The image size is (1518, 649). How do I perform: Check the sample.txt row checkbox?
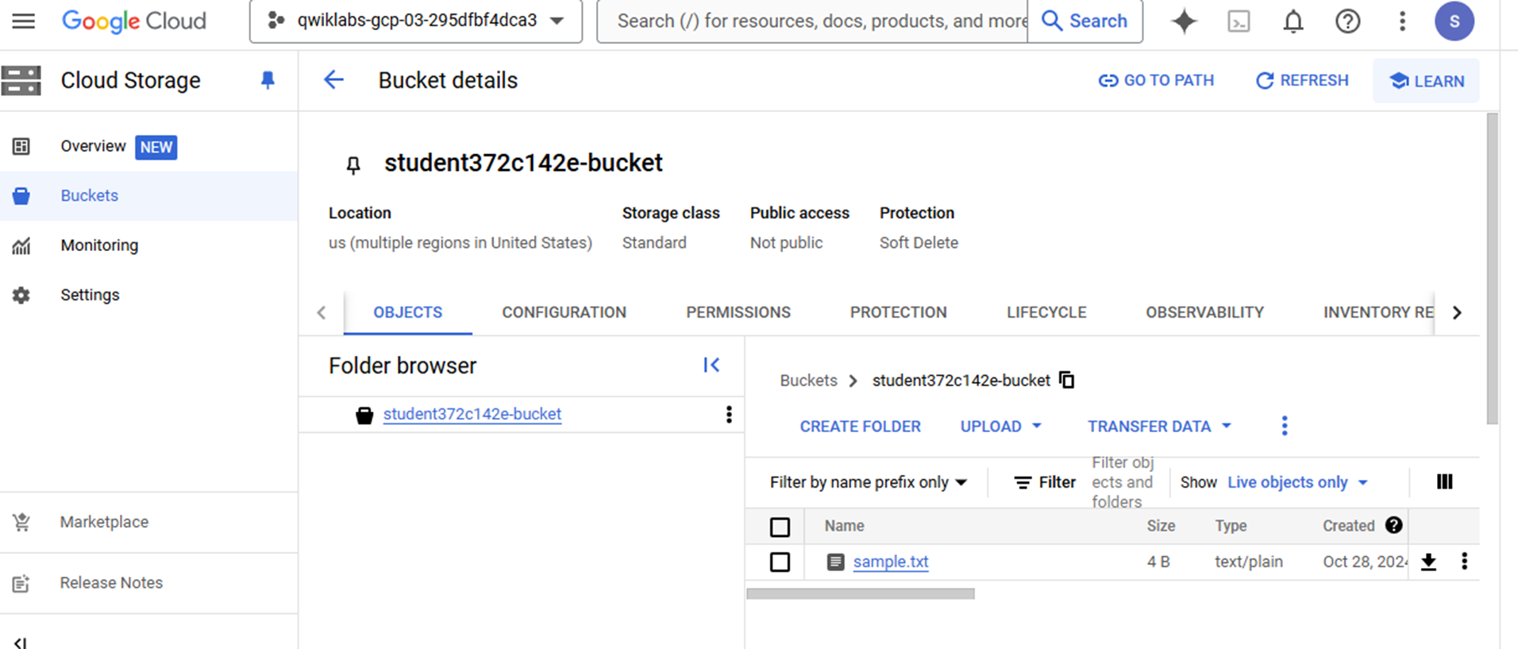[x=780, y=562]
